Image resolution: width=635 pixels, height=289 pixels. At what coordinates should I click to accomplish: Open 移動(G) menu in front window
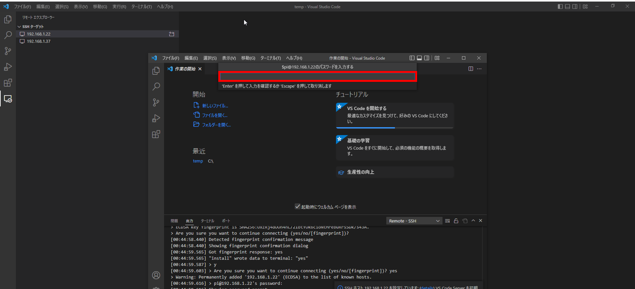[248, 58]
